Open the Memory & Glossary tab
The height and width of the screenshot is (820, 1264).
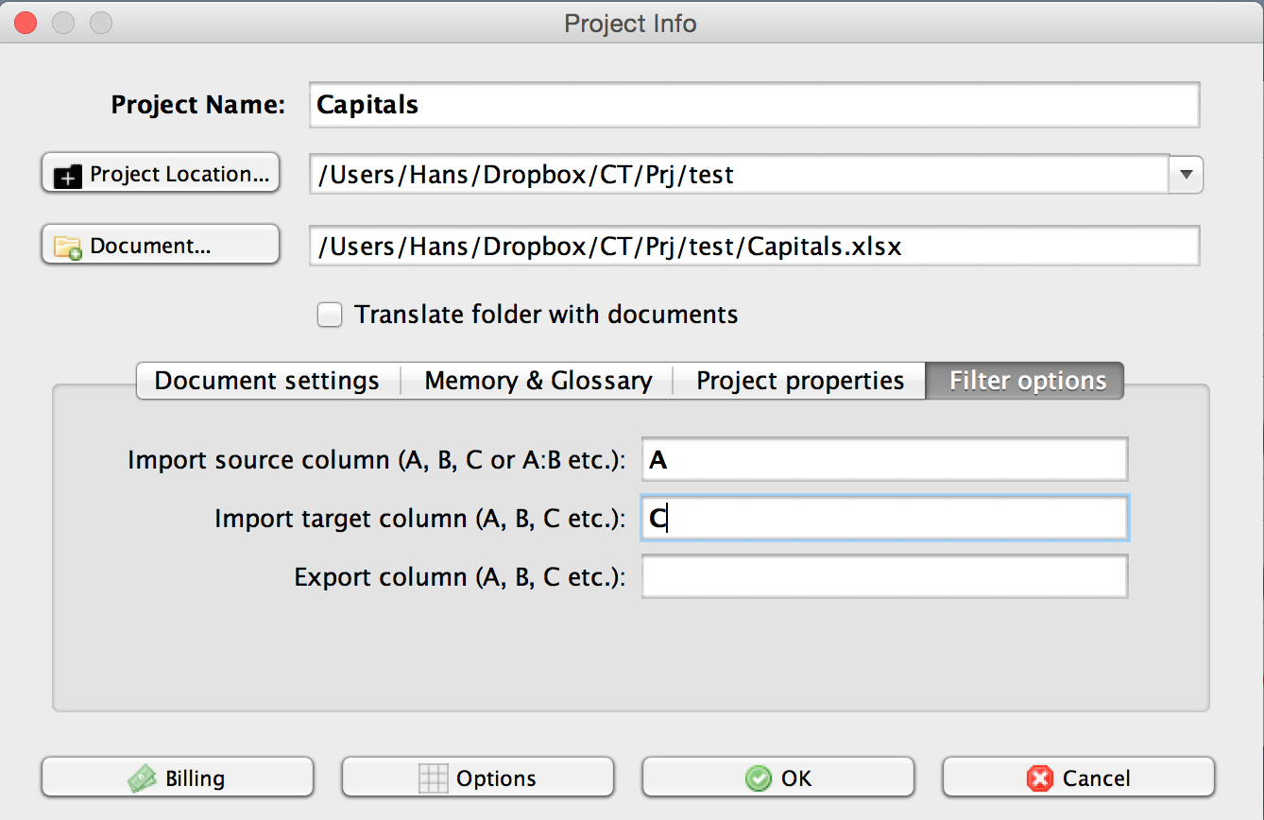click(538, 381)
